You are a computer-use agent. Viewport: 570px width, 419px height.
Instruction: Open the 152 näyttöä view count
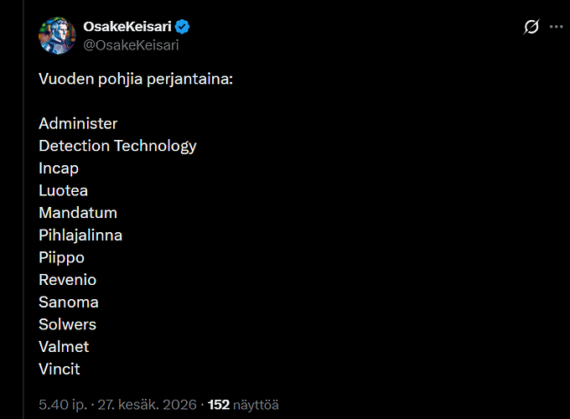[x=243, y=405]
